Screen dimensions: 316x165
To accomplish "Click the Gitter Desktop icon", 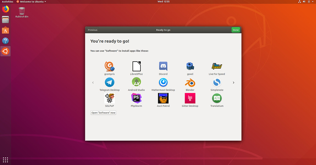I will point(190,99).
